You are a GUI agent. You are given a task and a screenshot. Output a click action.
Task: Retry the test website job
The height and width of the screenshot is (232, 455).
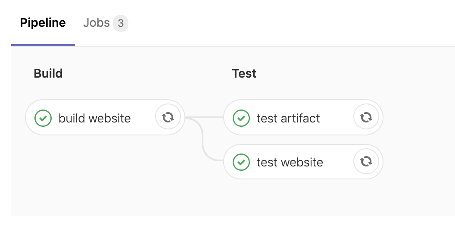click(x=366, y=161)
